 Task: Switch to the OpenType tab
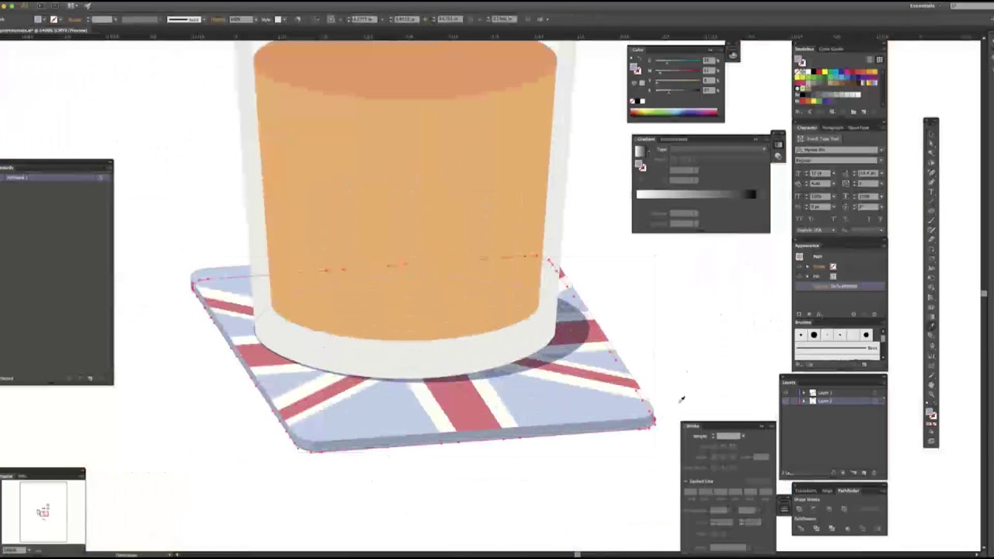tap(859, 127)
